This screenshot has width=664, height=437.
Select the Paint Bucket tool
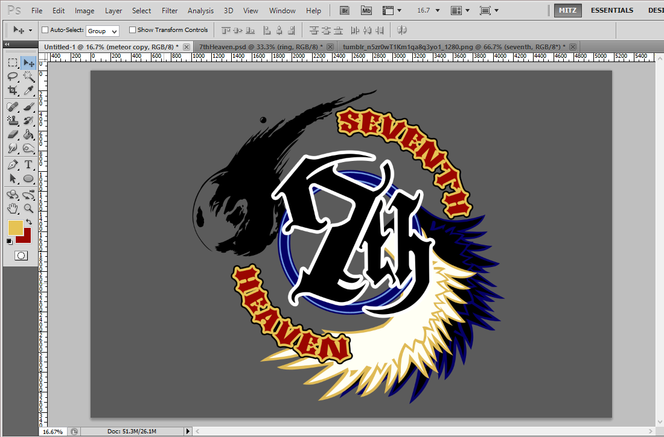[28, 134]
